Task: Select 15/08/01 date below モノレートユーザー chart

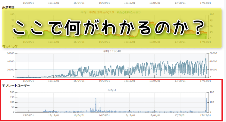Action: pyautogui.click(x=28, y=115)
